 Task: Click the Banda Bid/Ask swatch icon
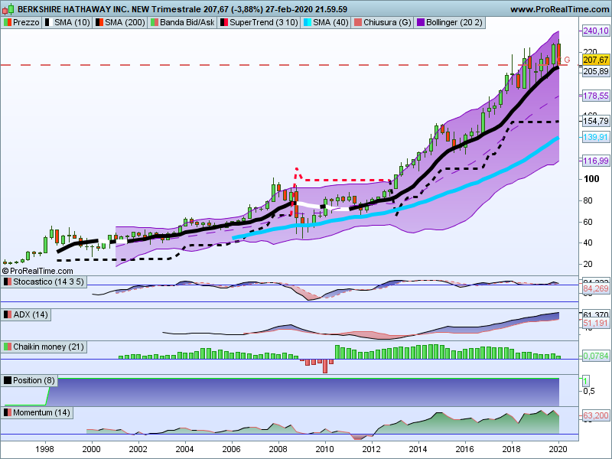(155, 23)
